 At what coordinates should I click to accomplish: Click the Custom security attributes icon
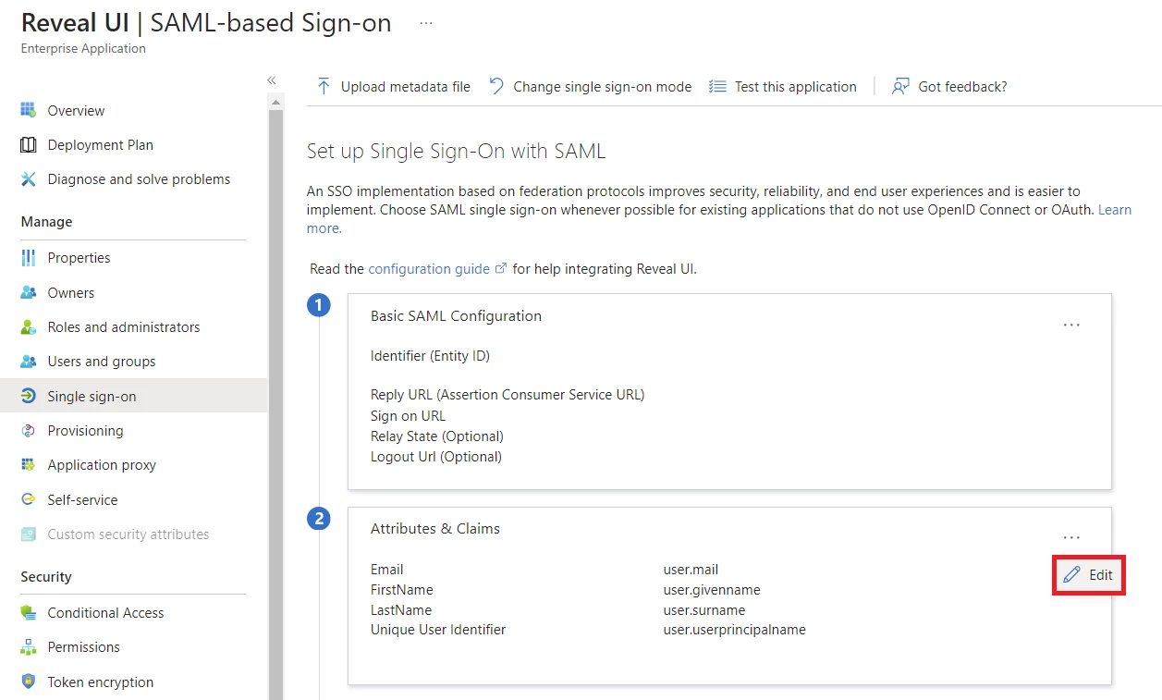[29, 534]
